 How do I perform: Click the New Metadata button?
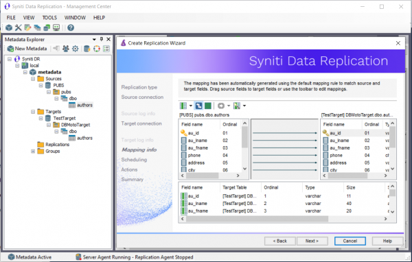(x=27, y=49)
